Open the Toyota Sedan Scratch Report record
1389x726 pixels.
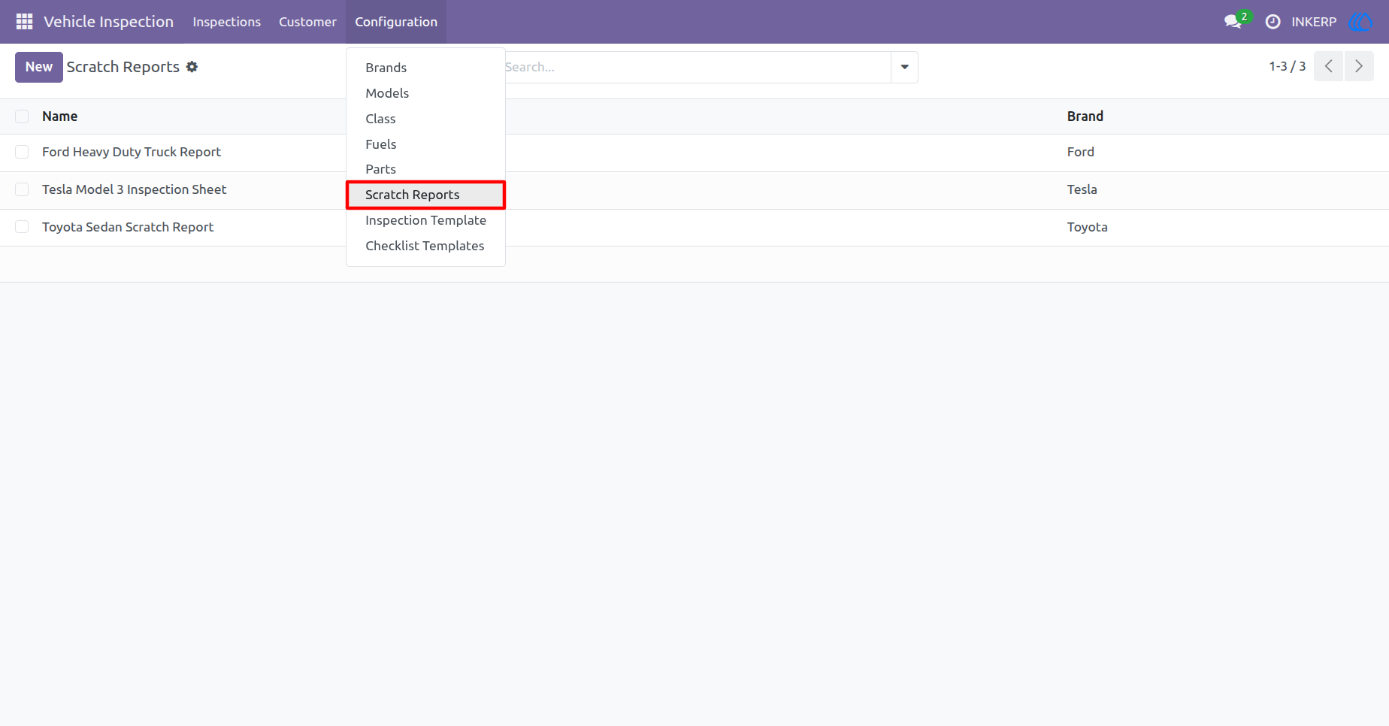(128, 227)
